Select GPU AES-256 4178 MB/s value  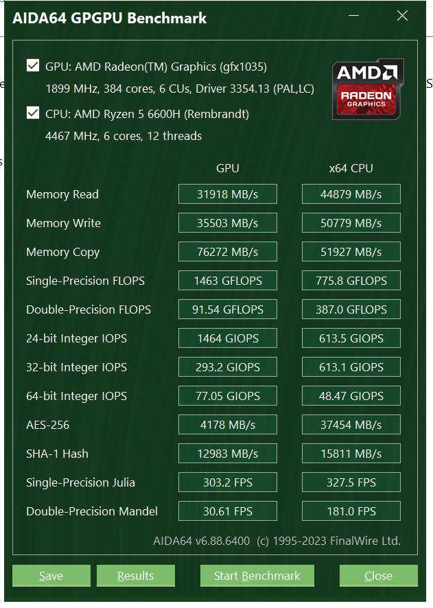[228, 425]
